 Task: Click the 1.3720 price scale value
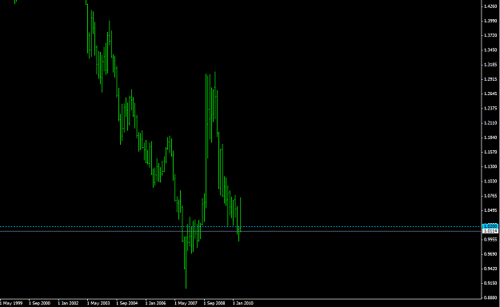coord(490,35)
